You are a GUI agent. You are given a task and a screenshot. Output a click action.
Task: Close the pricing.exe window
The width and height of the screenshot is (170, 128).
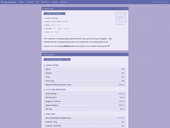[x=127, y=55]
